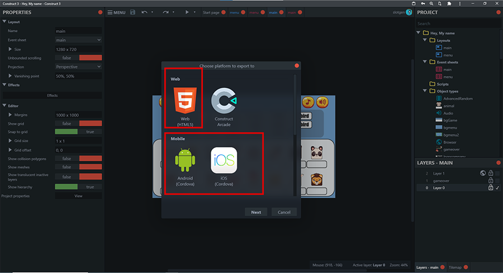Screen dimensions: 503x273
Task: Click View for Project properties
Action: tap(78, 196)
